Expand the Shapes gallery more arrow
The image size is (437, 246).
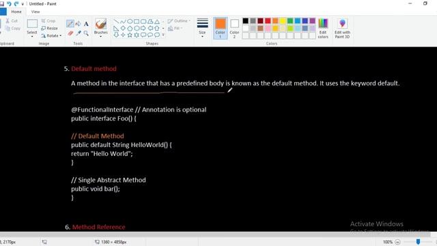pyautogui.click(x=163, y=35)
